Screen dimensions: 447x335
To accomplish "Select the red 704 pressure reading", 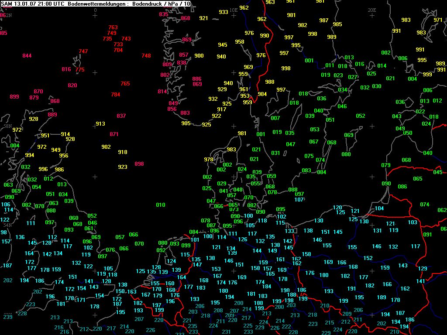I will click(x=118, y=50).
